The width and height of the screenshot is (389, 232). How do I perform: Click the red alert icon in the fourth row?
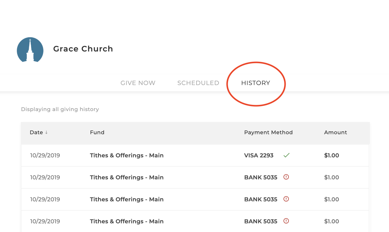coord(286,221)
